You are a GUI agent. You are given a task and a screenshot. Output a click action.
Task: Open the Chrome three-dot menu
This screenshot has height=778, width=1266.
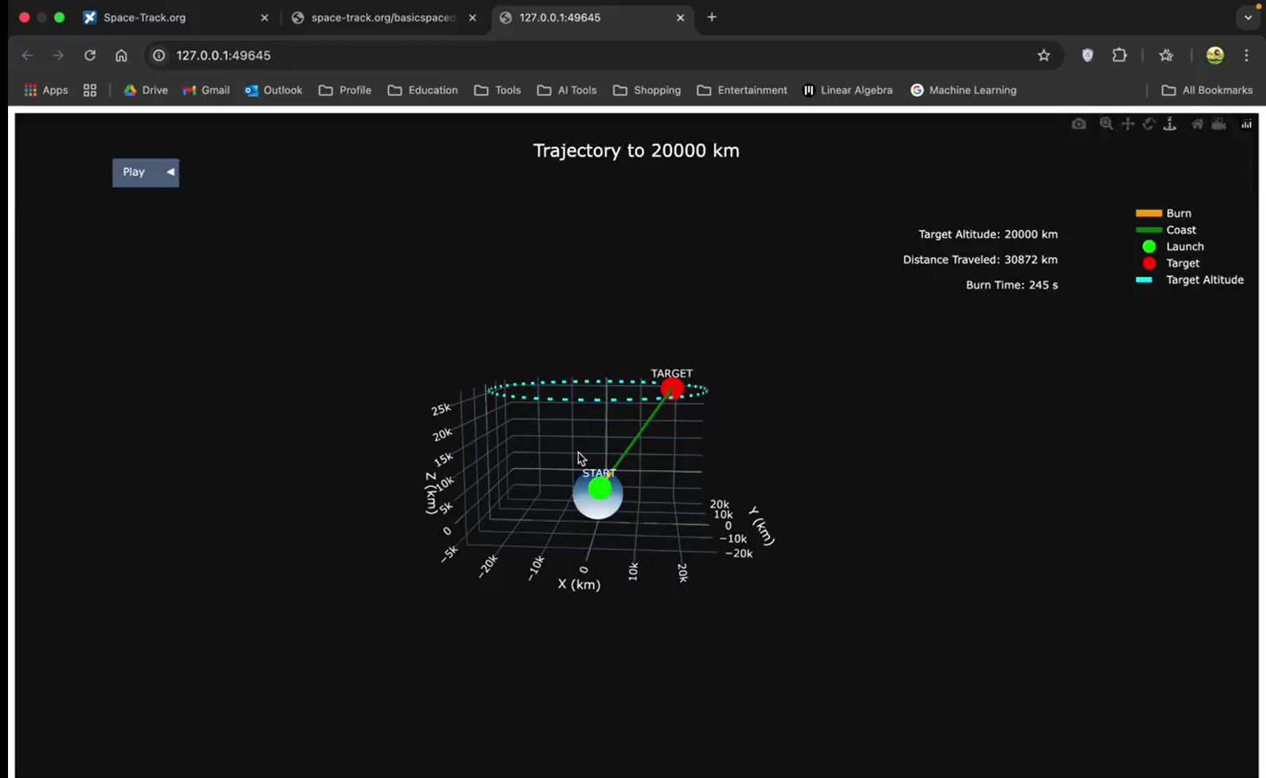coord(1246,55)
